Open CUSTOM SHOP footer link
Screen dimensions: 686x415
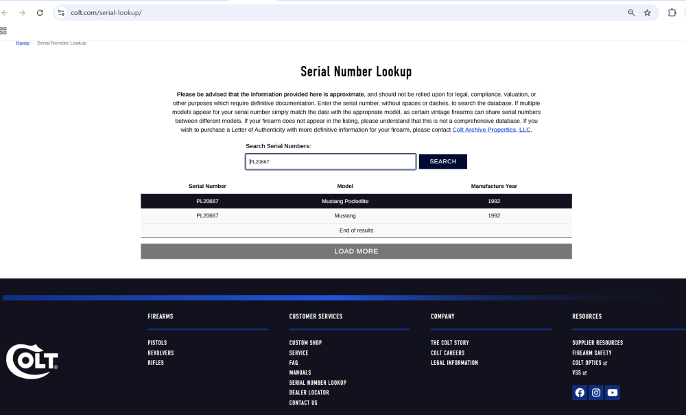305,343
